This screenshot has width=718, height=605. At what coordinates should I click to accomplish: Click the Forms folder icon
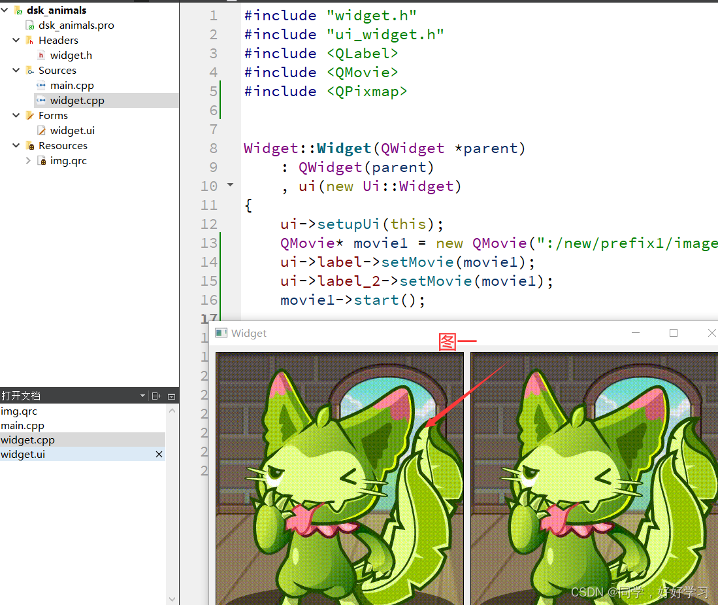pyautogui.click(x=30, y=116)
